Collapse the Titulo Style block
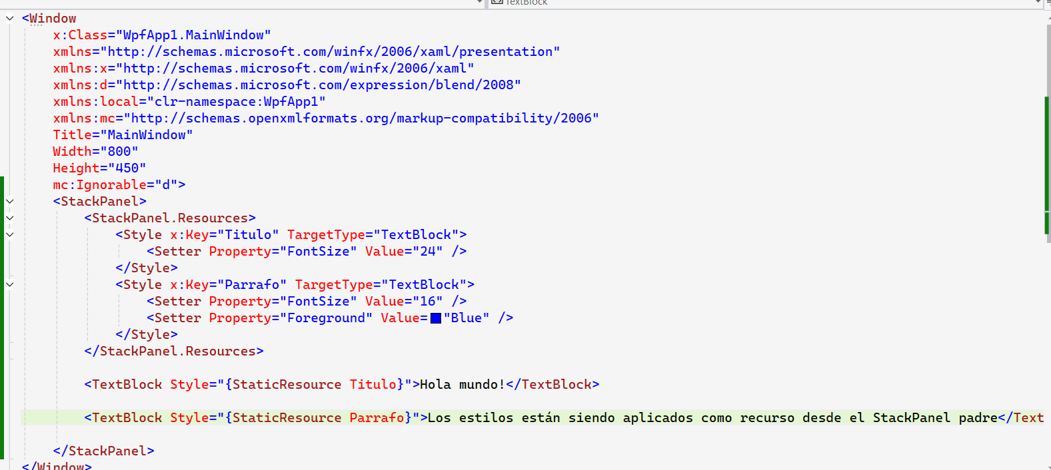Image resolution: width=1051 pixels, height=470 pixels. [9, 234]
